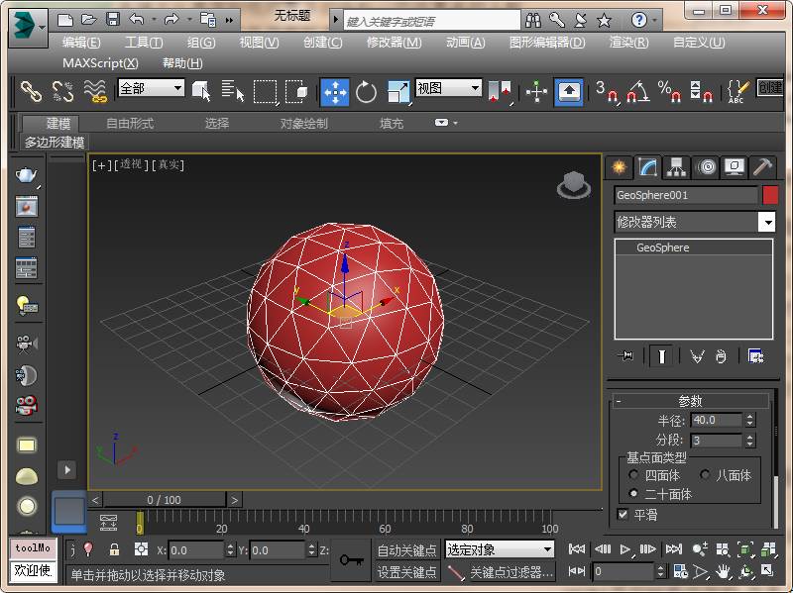Screen dimensions: 793x593
Task: Activate Select and Move tool
Action: click(x=335, y=92)
